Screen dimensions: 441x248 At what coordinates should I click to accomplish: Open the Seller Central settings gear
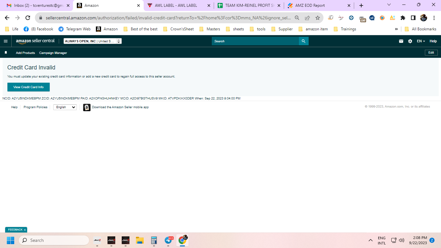(410, 41)
